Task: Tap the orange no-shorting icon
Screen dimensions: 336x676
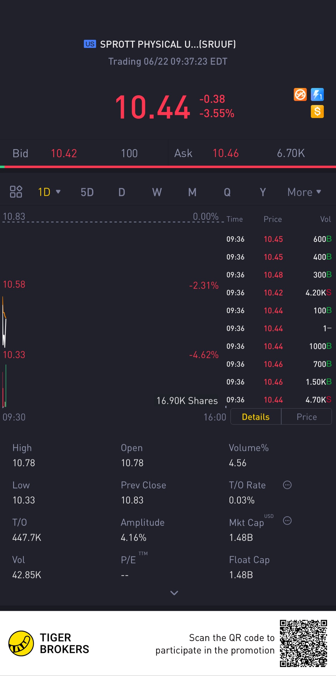Action: point(300,95)
